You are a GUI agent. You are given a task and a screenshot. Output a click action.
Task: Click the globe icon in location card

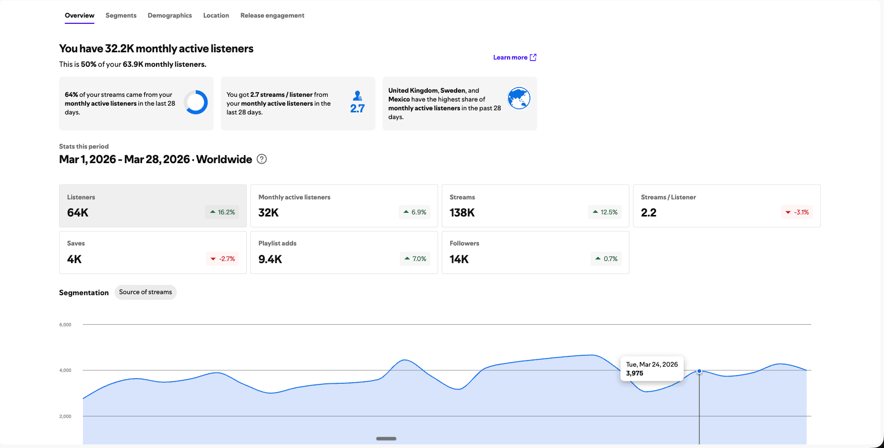519,98
